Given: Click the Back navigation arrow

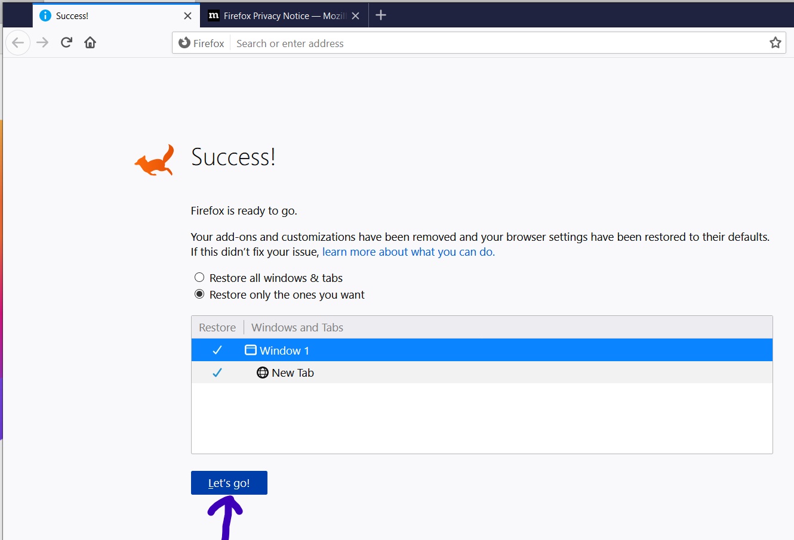Looking at the screenshot, I should (x=18, y=43).
